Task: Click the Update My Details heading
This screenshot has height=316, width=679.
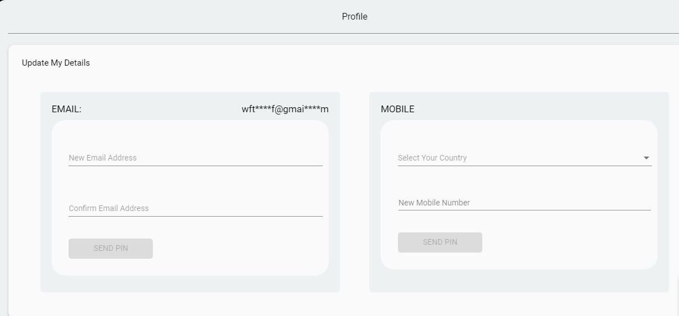Action: pos(56,63)
